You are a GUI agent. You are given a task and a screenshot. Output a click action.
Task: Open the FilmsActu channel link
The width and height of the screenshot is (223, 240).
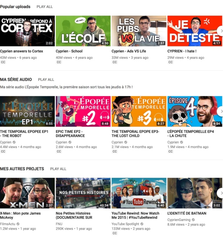[x=8, y=224]
